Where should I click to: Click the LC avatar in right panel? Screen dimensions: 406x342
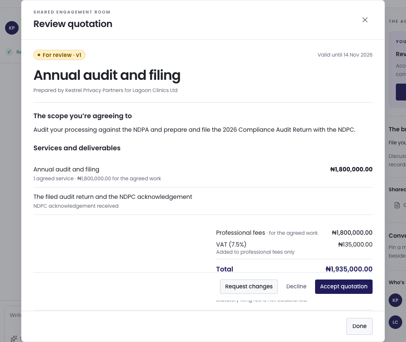tap(395, 322)
